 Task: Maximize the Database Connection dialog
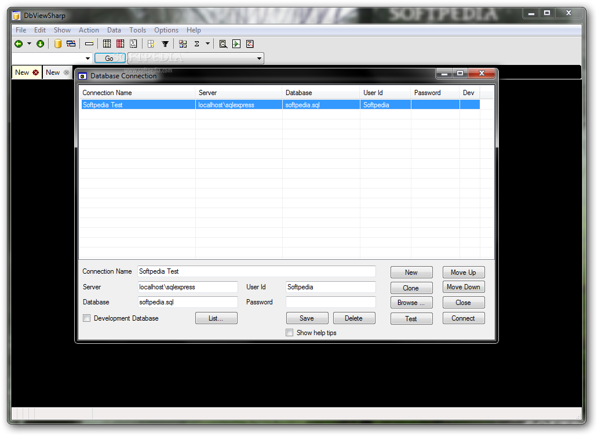coord(460,73)
